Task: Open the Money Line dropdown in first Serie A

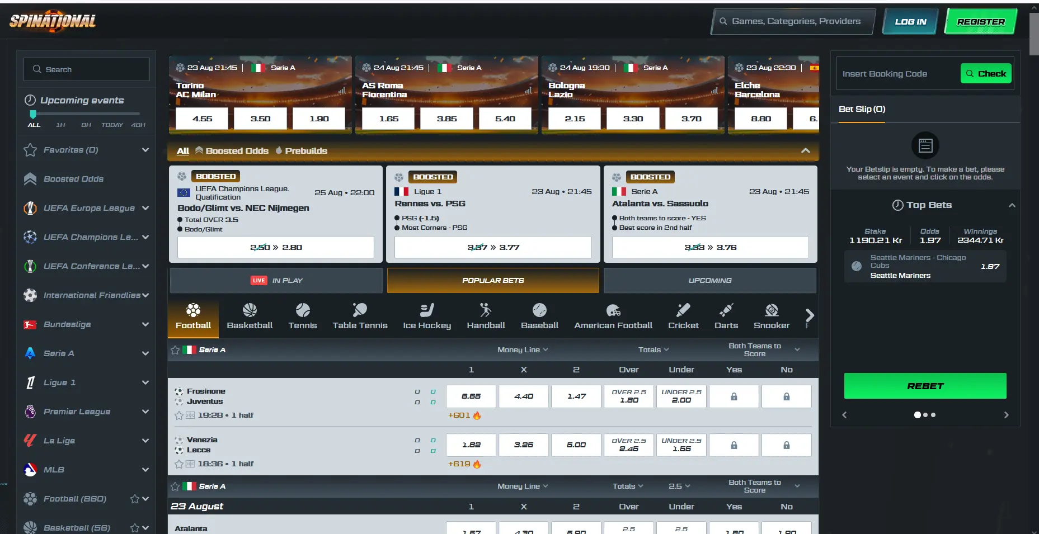Action: pyautogui.click(x=523, y=350)
